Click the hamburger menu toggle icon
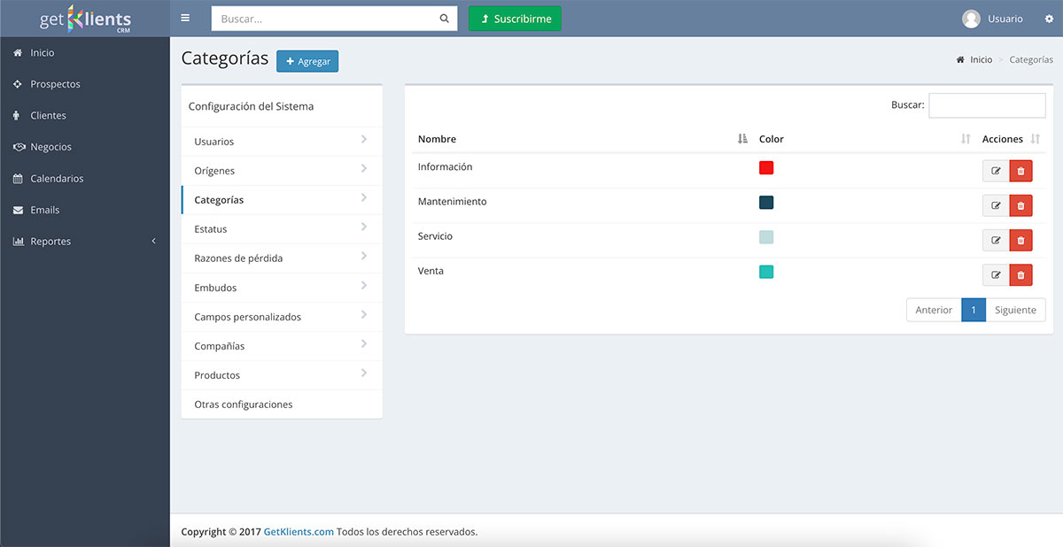 coord(185,19)
